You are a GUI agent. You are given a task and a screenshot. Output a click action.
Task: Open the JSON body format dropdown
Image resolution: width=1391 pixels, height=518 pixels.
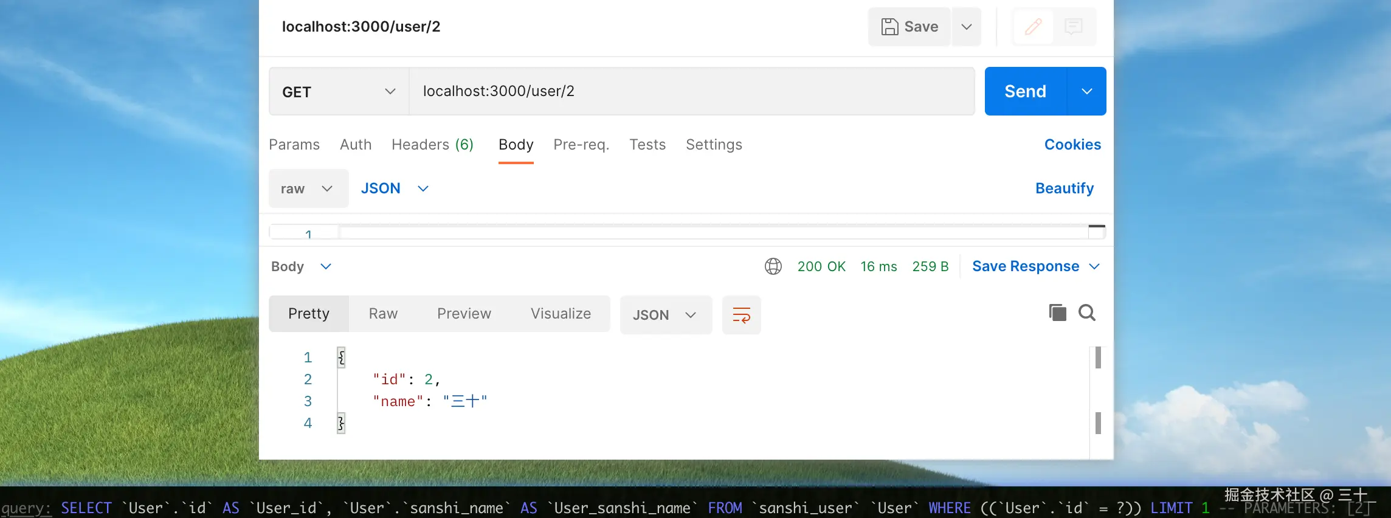pos(395,188)
